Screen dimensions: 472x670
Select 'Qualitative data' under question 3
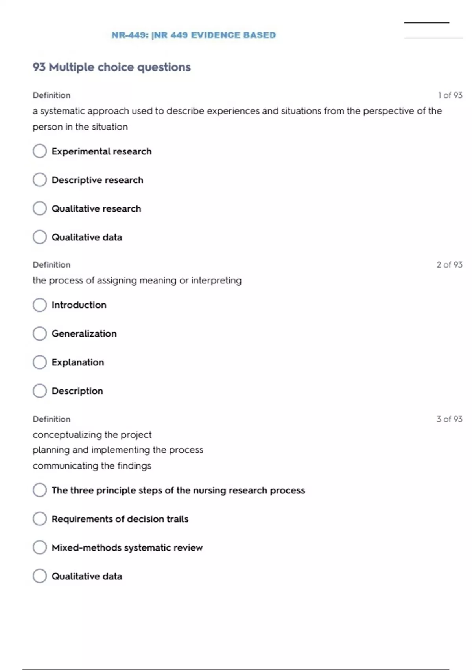40,576
